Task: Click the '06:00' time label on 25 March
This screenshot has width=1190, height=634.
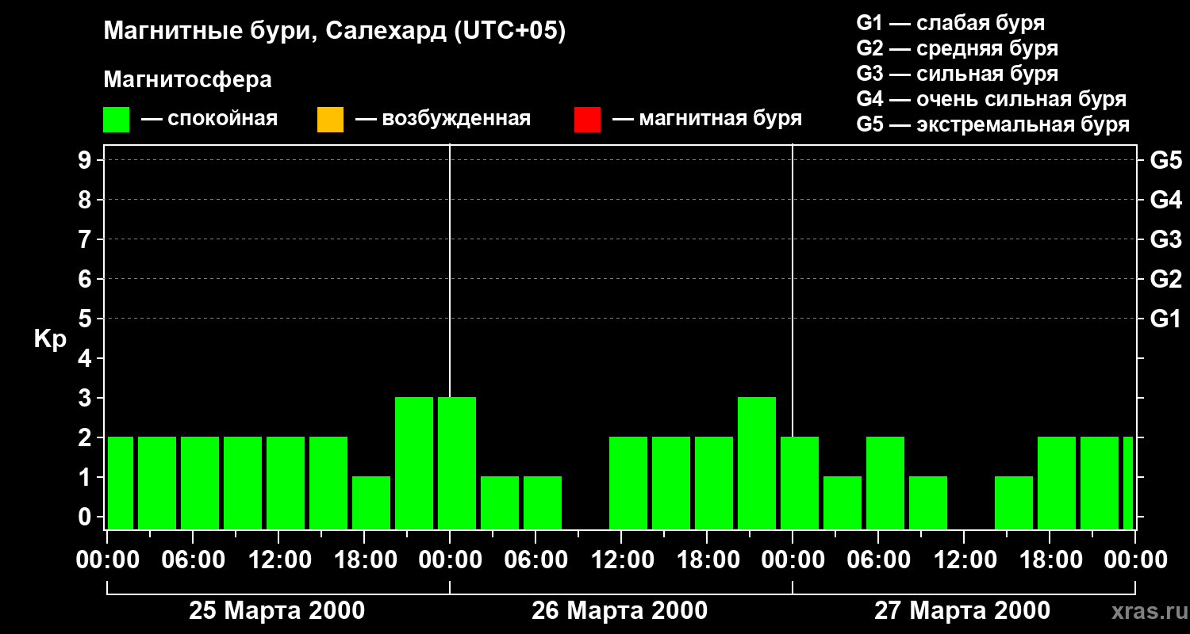Action: 193,560
